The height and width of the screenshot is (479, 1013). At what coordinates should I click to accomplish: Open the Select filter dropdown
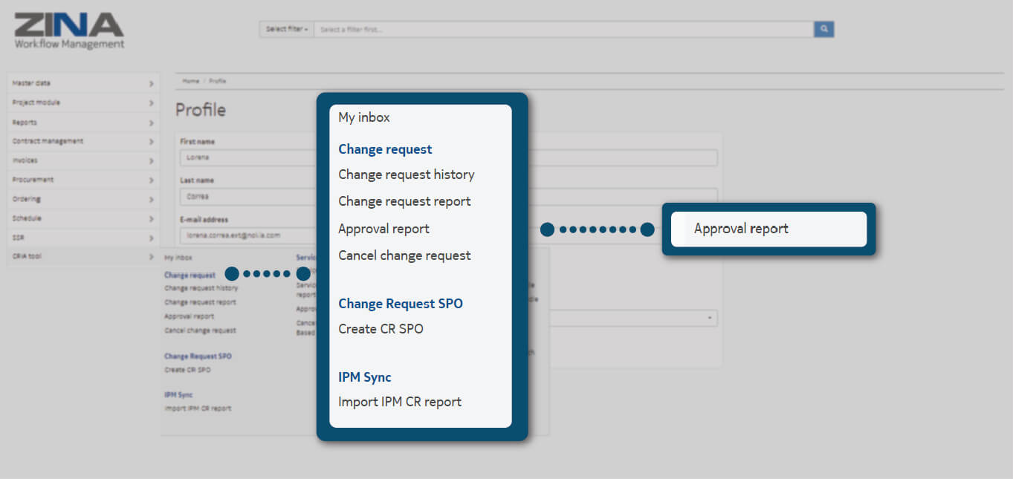click(287, 29)
